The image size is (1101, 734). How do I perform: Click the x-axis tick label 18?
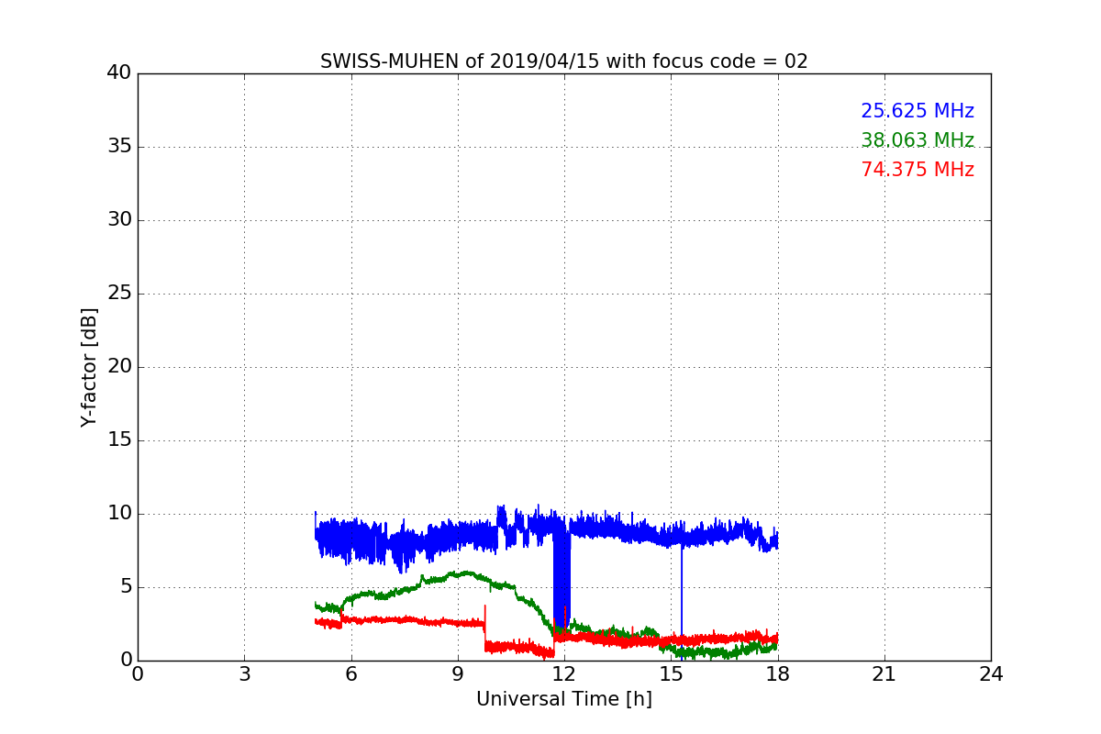pyautogui.click(x=777, y=674)
